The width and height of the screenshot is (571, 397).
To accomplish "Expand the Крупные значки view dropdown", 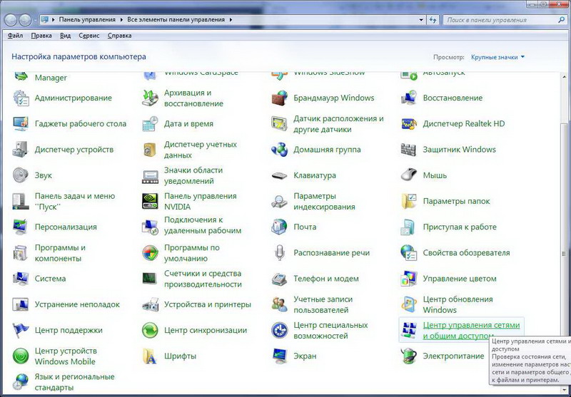I will click(497, 57).
